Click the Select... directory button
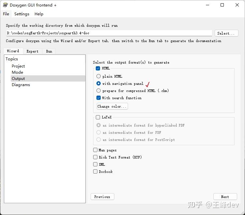 [226, 33]
